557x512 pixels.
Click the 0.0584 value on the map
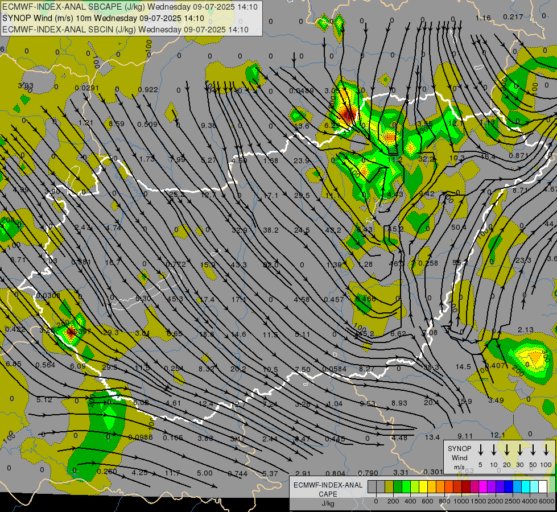tap(335, 369)
